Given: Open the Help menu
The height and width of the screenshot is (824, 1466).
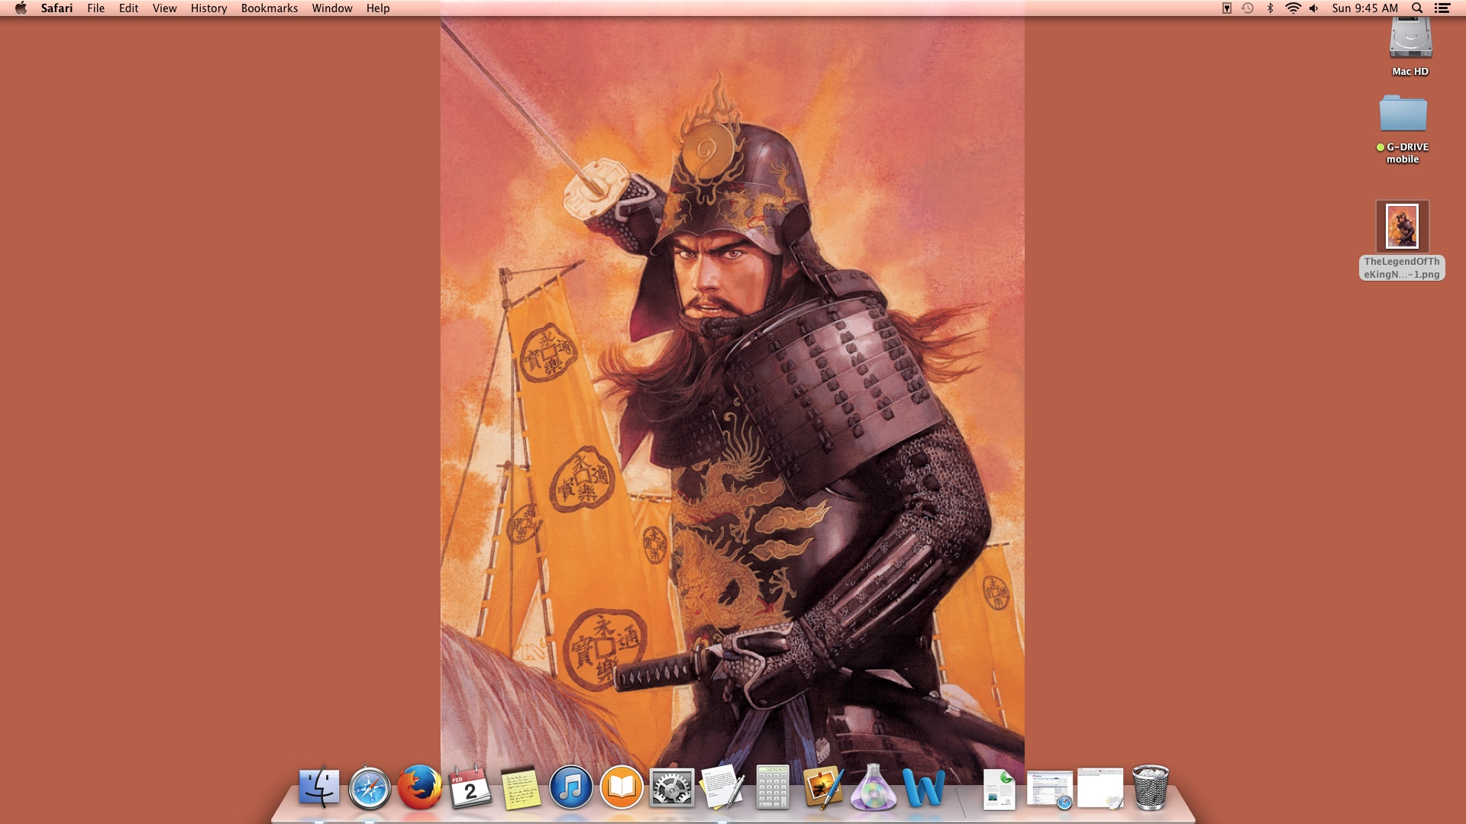Looking at the screenshot, I should tap(378, 8).
